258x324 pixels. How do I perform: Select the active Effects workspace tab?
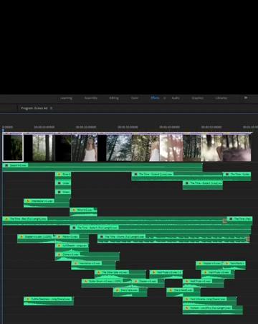point(155,98)
